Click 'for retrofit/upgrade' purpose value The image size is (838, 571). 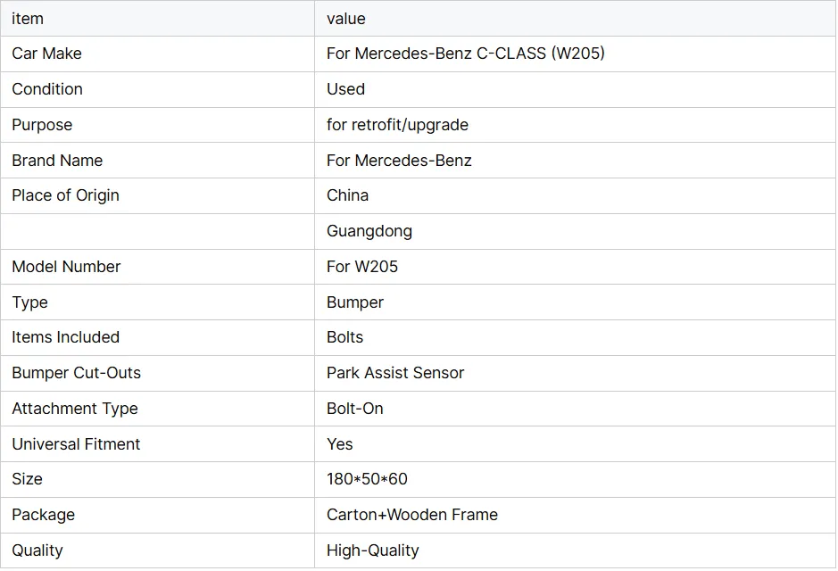(x=397, y=125)
